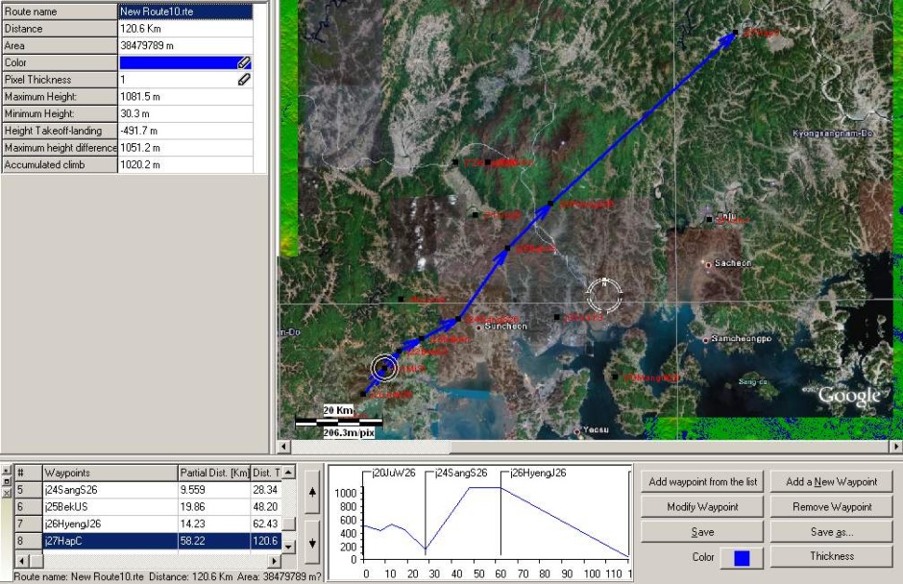Select waypoint j24SangS26 in the waypoint table

pyautogui.click(x=110, y=490)
